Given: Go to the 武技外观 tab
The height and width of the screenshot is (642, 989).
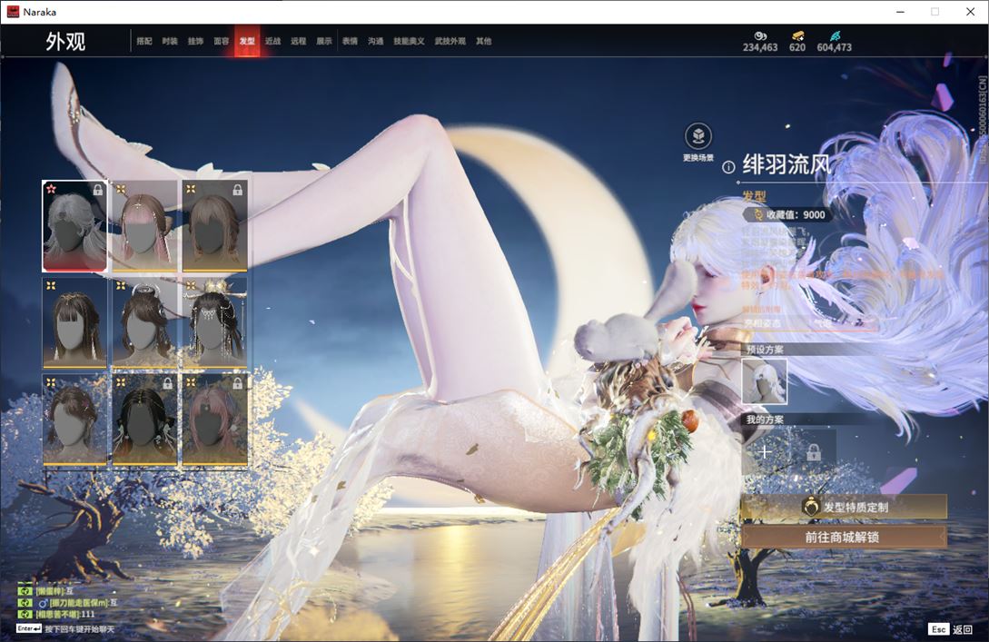Looking at the screenshot, I should tap(450, 41).
